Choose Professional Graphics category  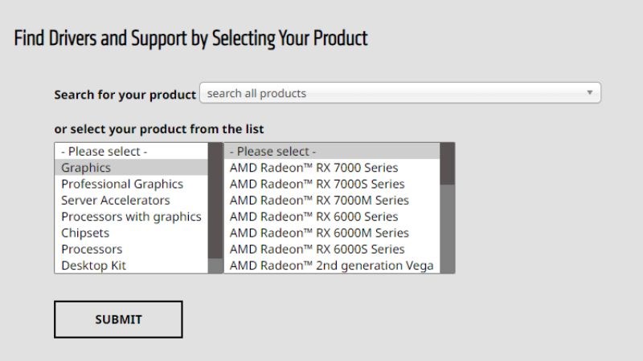122,184
